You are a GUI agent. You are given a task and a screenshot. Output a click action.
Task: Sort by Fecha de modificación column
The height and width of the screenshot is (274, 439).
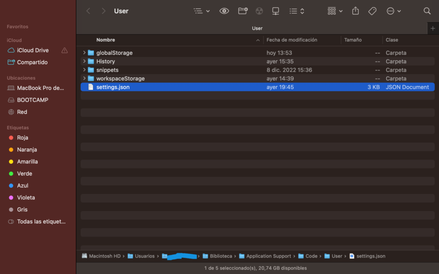(292, 40)
